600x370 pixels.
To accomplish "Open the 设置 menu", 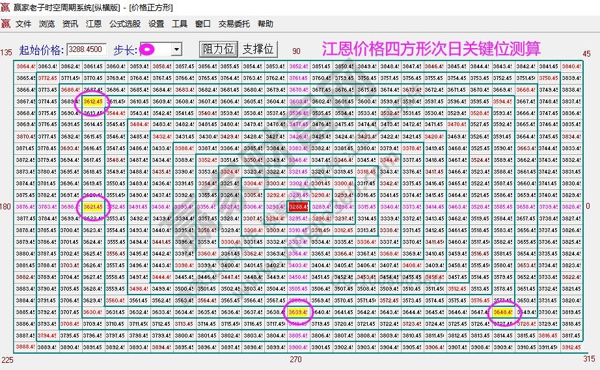I will click(x=156, y=24).
